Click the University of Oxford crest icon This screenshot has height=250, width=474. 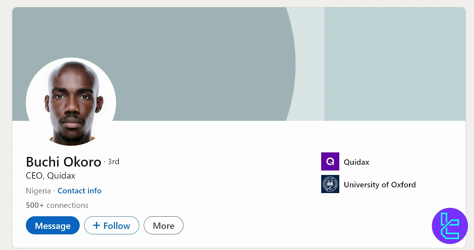tap(330, 184)
